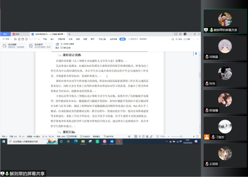248x177 pixels.
Task: Switch to the 插入 Insert ribbon tab
Action: click(52, 39)
